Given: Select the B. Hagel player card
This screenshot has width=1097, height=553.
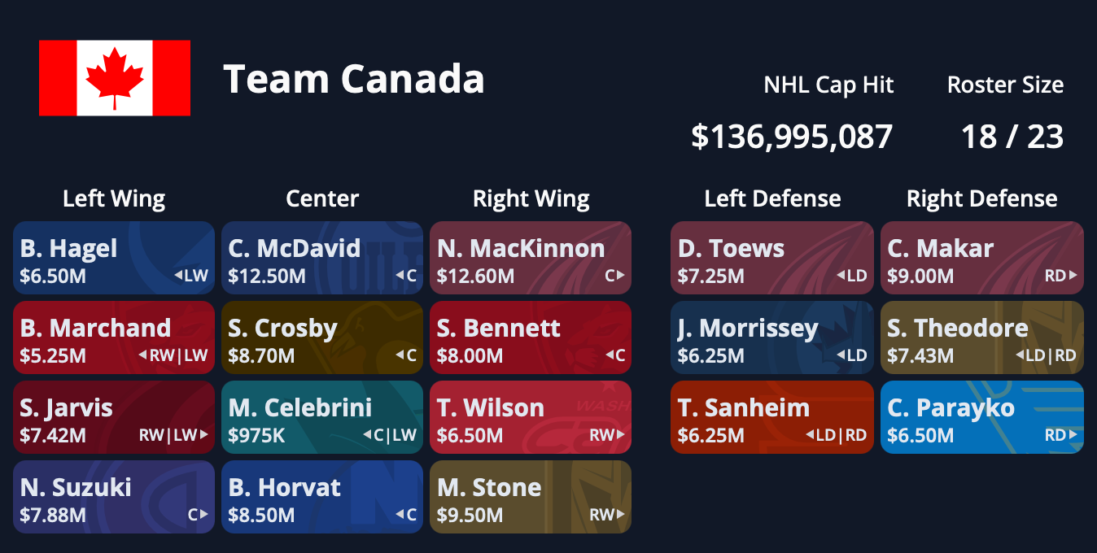Looking at the screenshot, I should point(113,258).
